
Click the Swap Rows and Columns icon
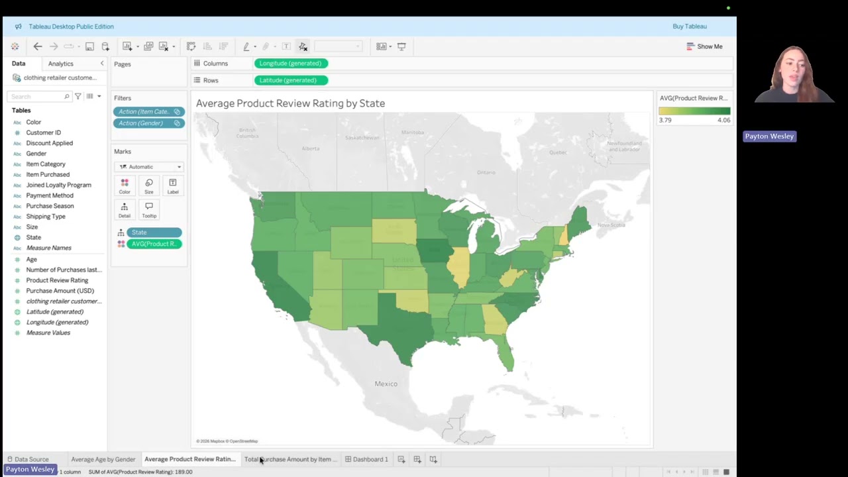click(x=191, y=46)
